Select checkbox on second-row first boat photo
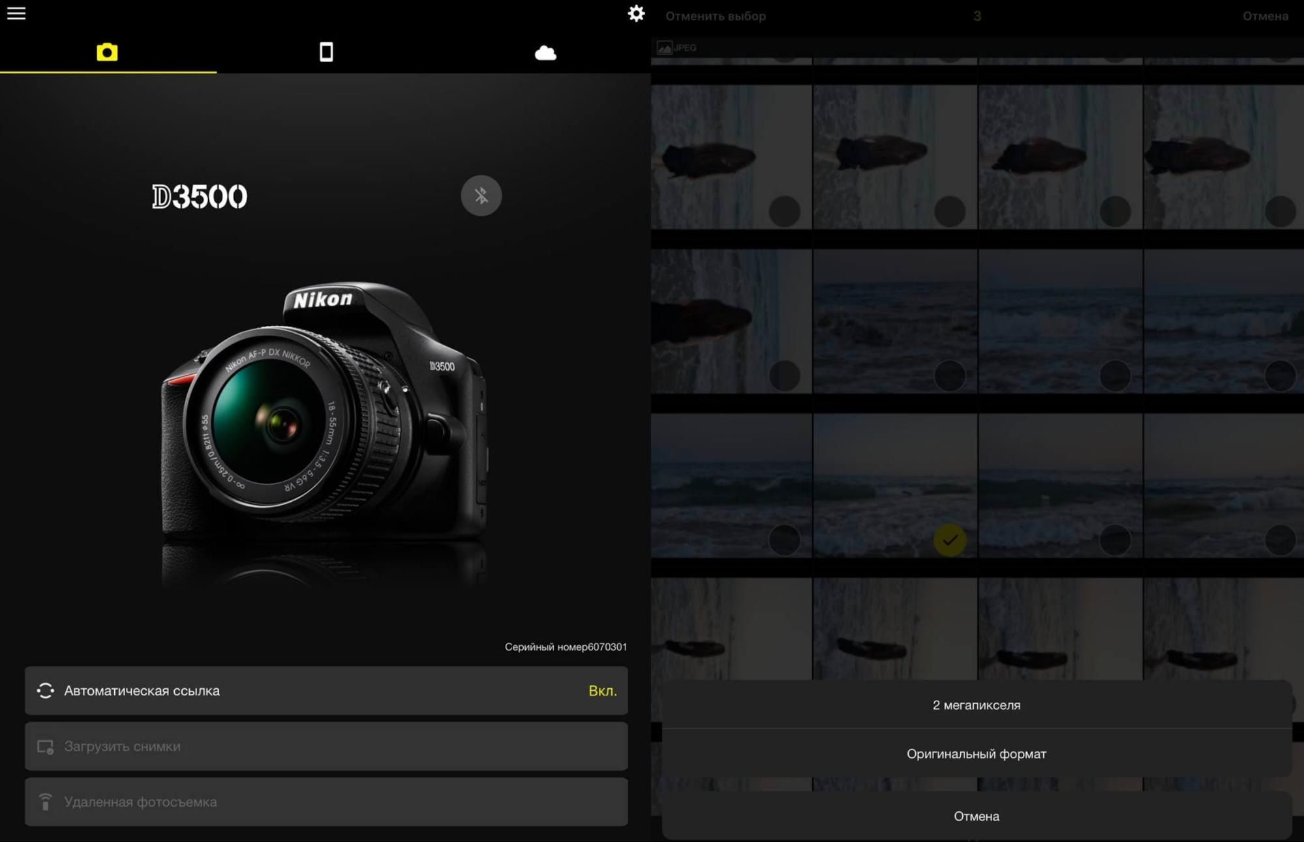The height and width of the screenshot is (842, 1304). [x=784, y=375]
